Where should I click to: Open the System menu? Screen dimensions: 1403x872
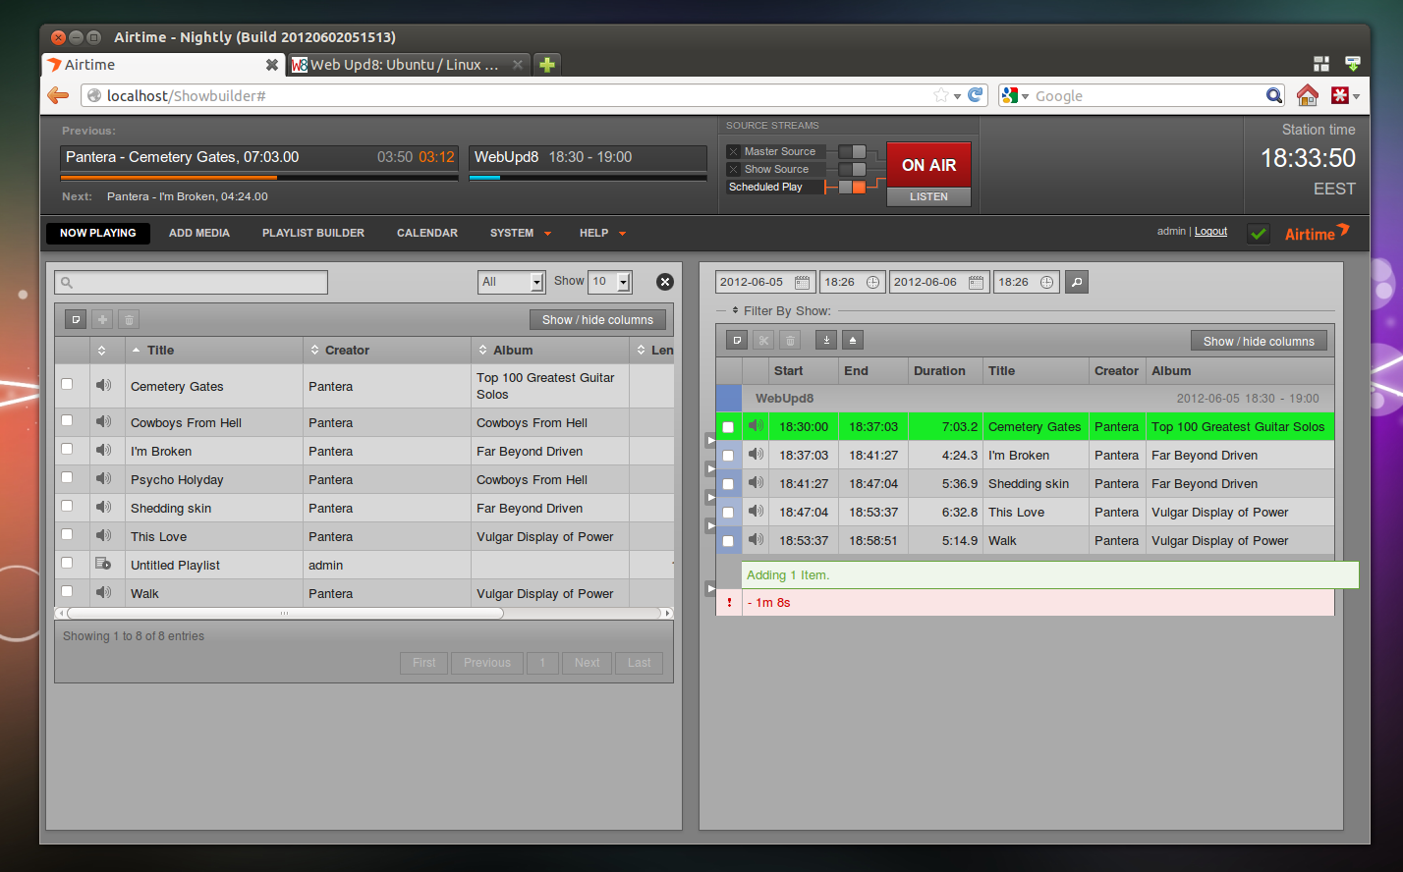[520, 233]
